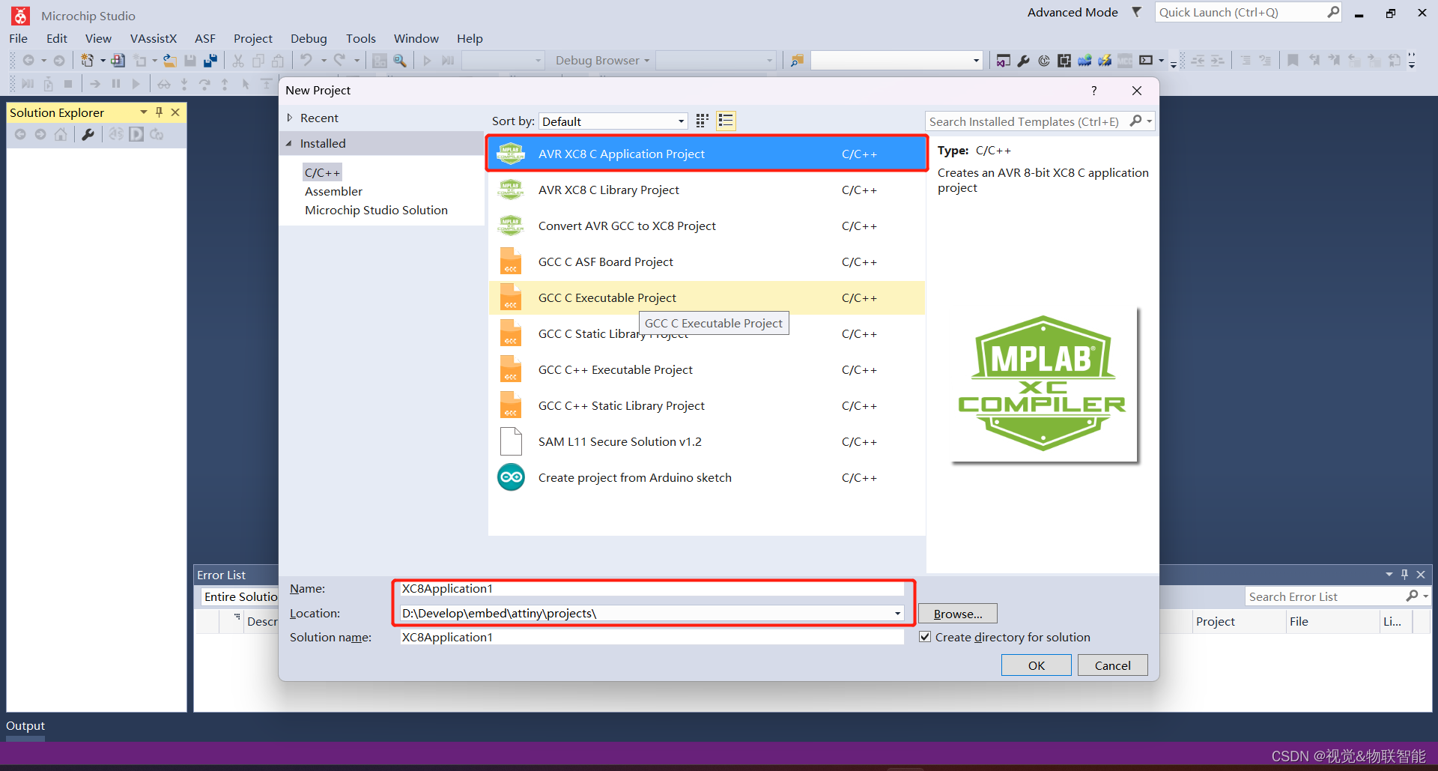Click the Device Programming lightning chip icon
Screen dimensions: 1438x771
1105,61
